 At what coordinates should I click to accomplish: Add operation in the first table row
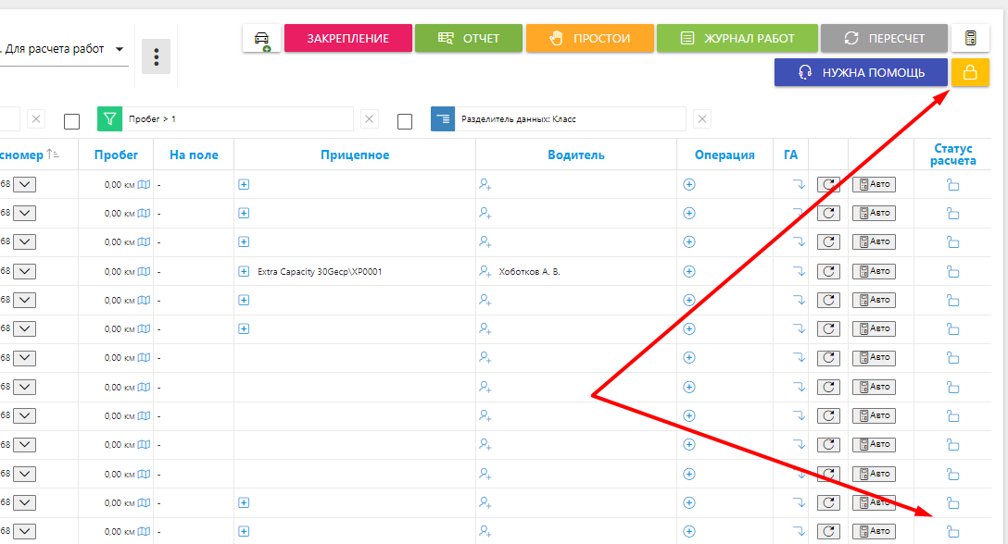pos(689,184)
